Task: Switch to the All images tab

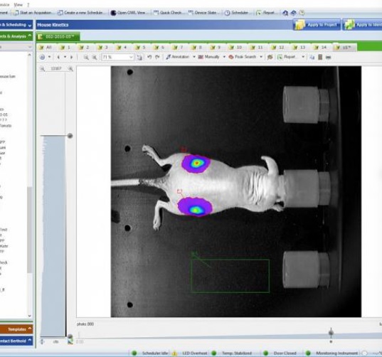Action: (x=46, y=47)
